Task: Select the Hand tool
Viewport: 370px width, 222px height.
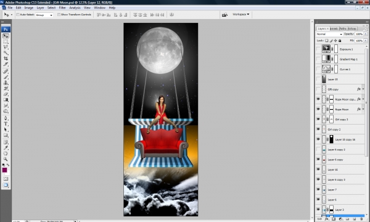Action: pyautogui.click(x=6, y=154)
